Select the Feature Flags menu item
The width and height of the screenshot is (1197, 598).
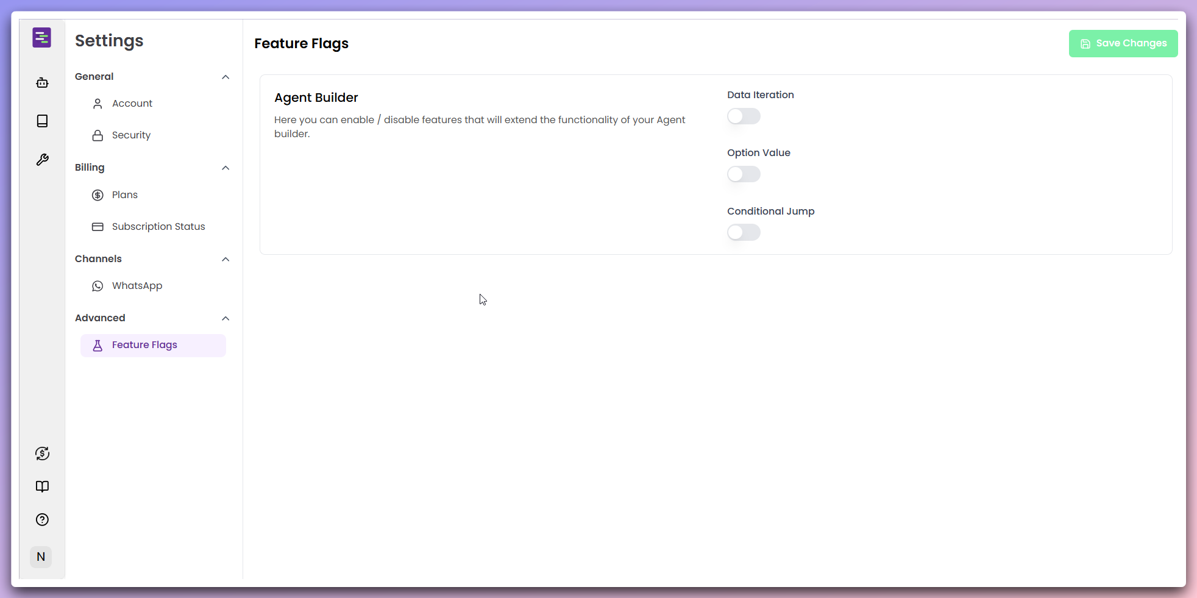tap(144, 345)
